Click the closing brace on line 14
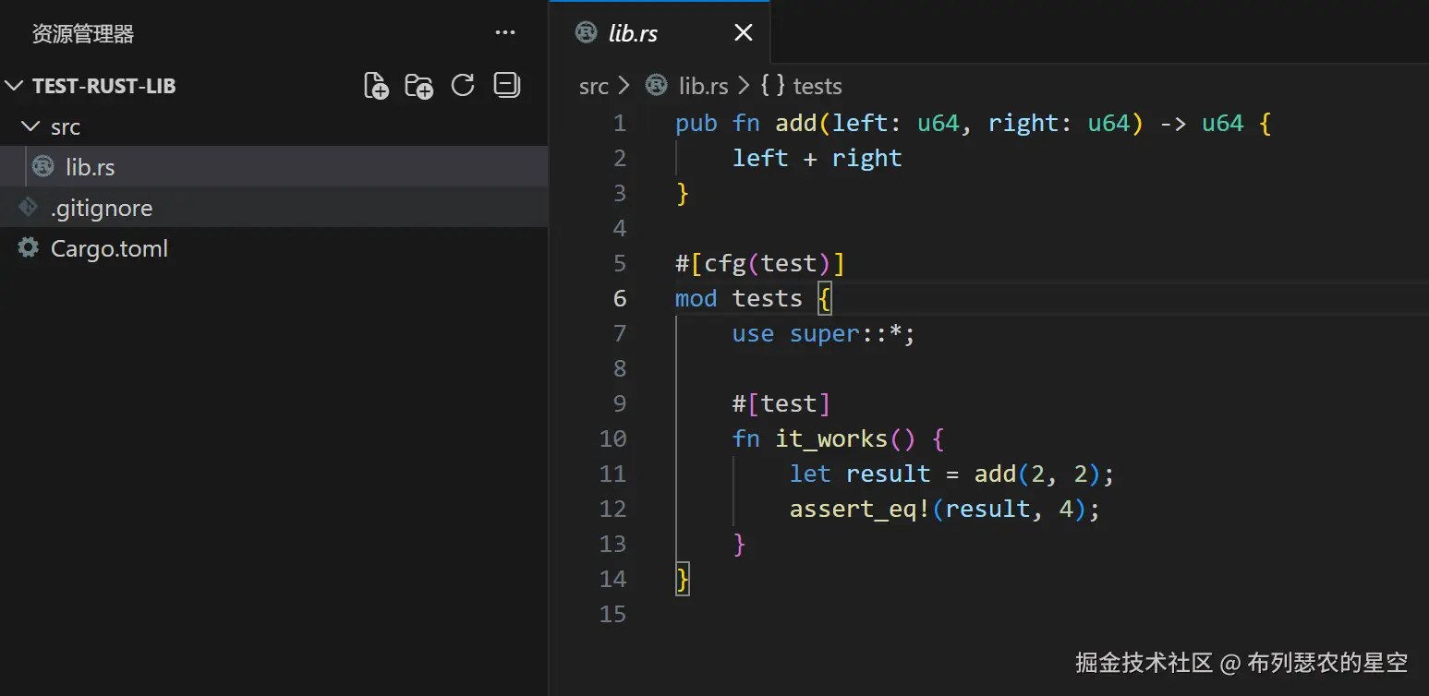Screen dimensions: 1429x696 (683, 580)
